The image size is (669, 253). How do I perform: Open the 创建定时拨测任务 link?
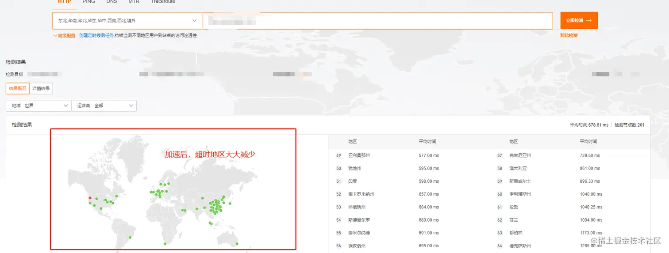coord(96,35)
